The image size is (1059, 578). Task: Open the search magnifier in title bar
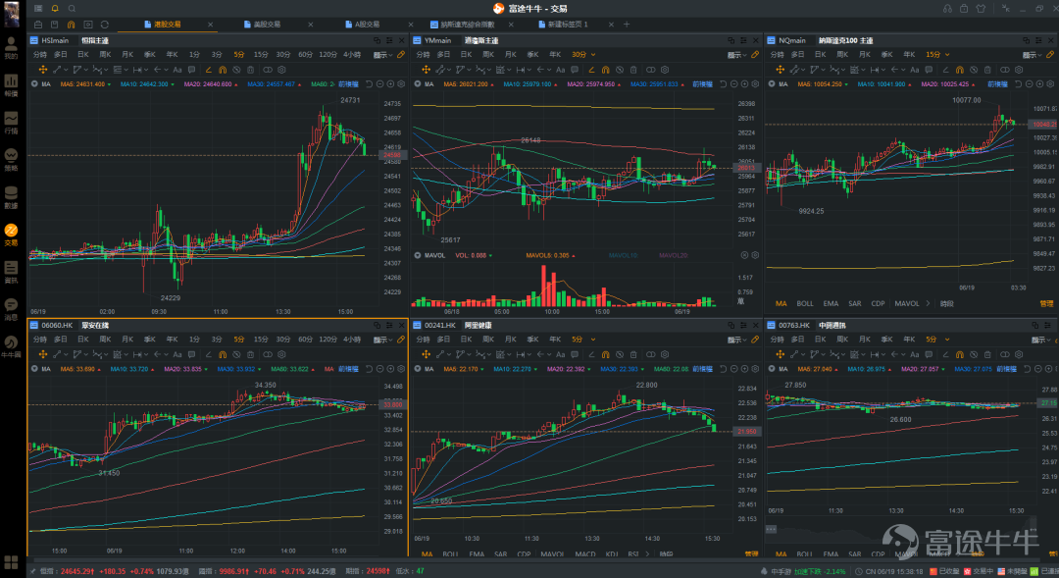(x=72, y=8)
